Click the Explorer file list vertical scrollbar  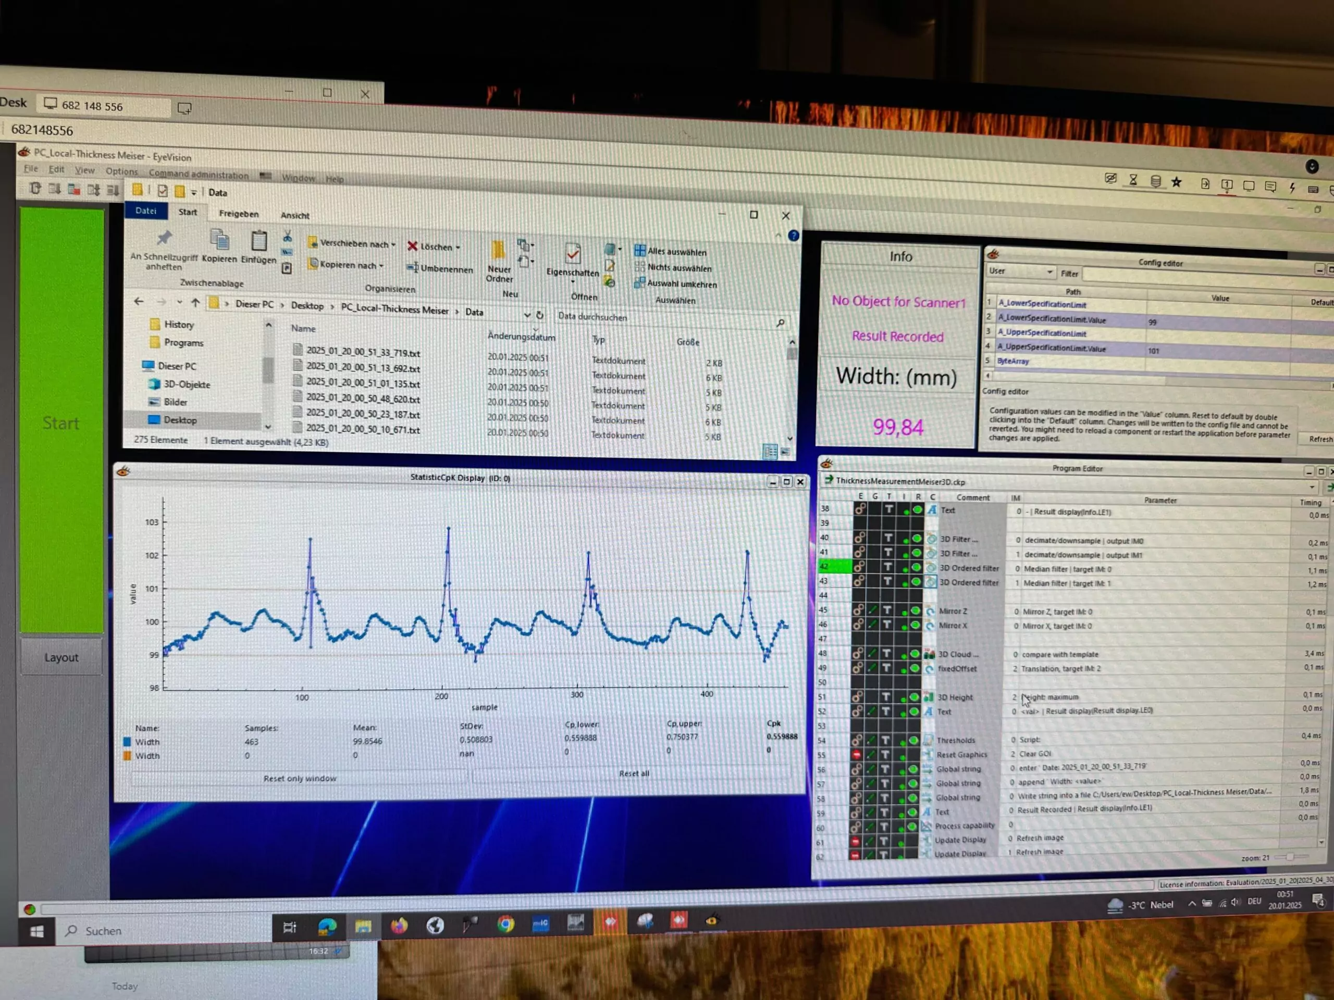791,390
